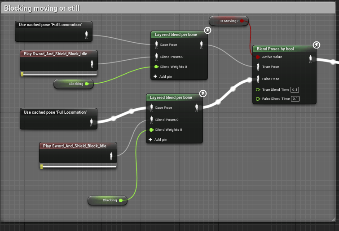Click the False Blend Time value field
The height and width of the screenshot is (231, 339).
295,98
